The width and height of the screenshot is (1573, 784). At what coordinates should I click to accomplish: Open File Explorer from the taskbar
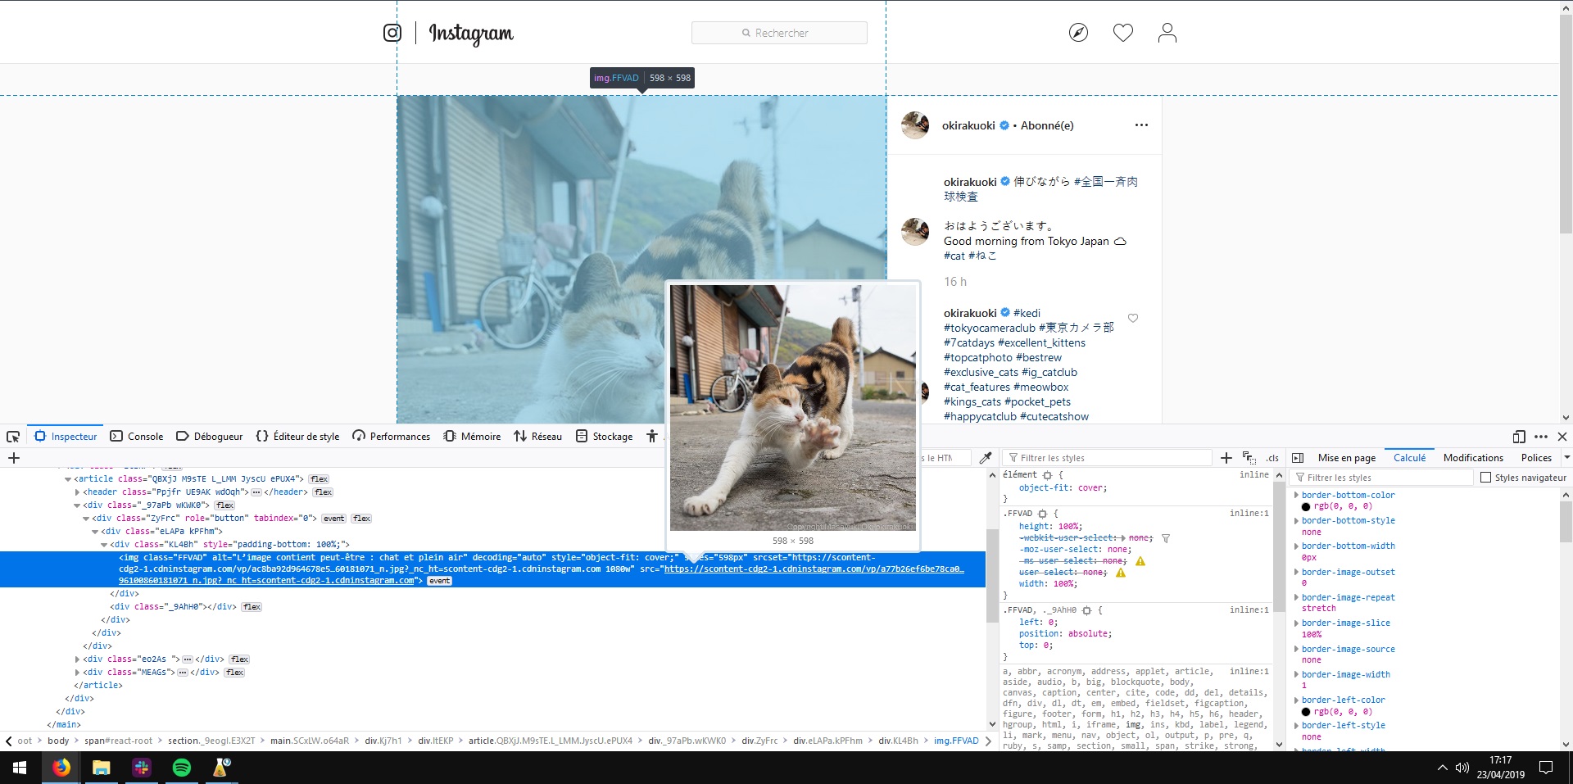pyautogui.click(x=101, y=768)
